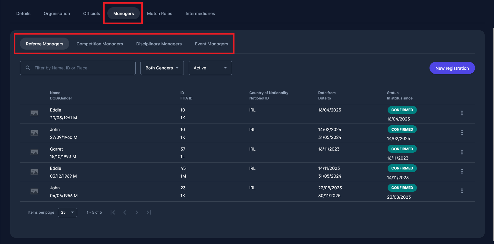Image resolution: width=494 pixels, height=244 pixels.
Task: Open the three-dot menu for Eddie born 20/03/1961
Action: click(462, 113)
